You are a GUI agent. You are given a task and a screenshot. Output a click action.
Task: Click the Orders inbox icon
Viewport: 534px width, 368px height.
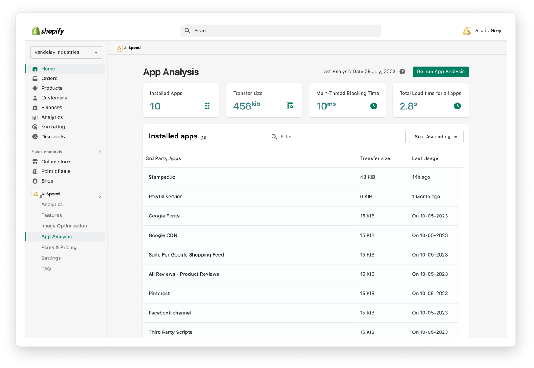point(35,79)
